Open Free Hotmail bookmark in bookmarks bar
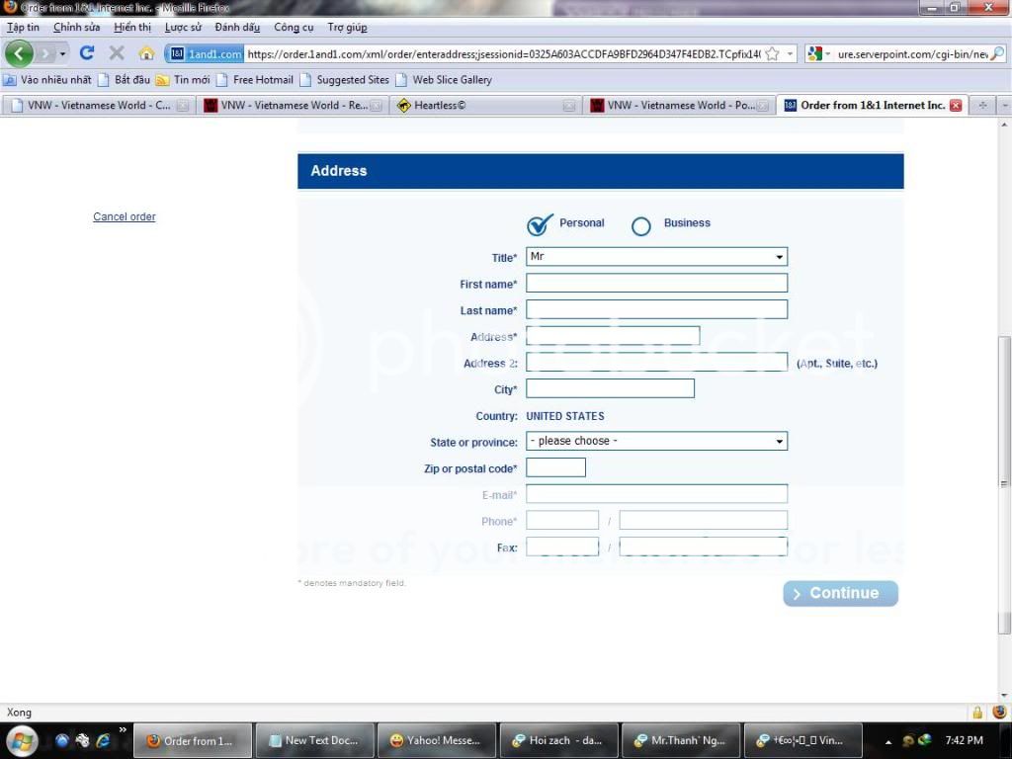This screenshot has height=759, width=1012. (263, 80)
